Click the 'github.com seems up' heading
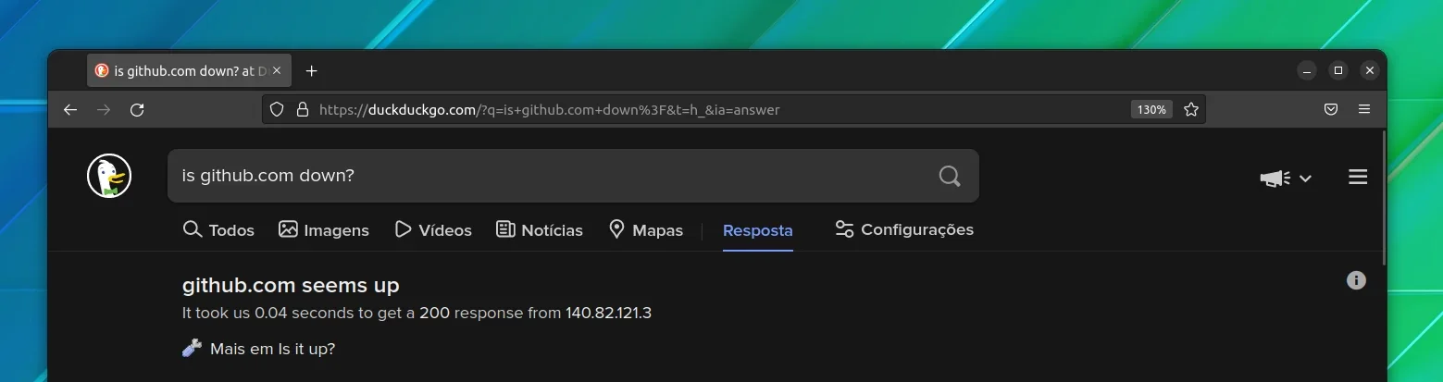1443x382 pixels. coord(291,285)
